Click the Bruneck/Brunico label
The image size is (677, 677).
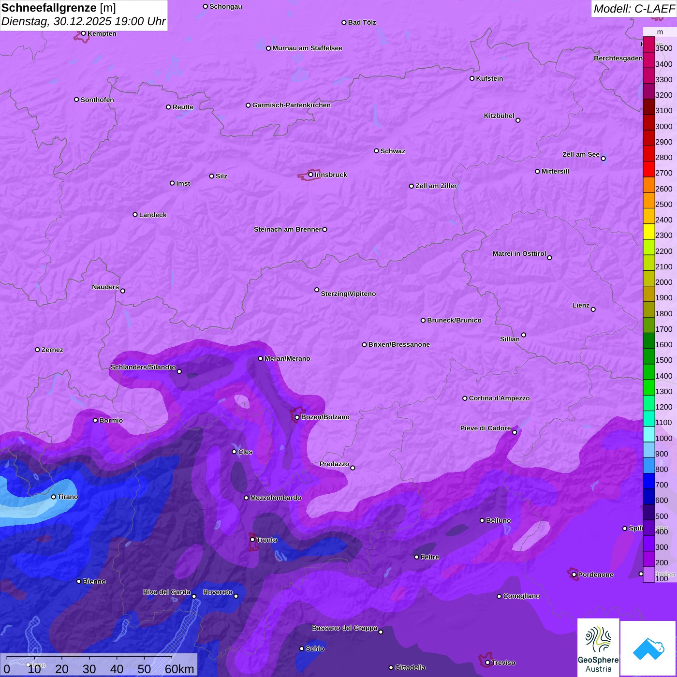454,320
